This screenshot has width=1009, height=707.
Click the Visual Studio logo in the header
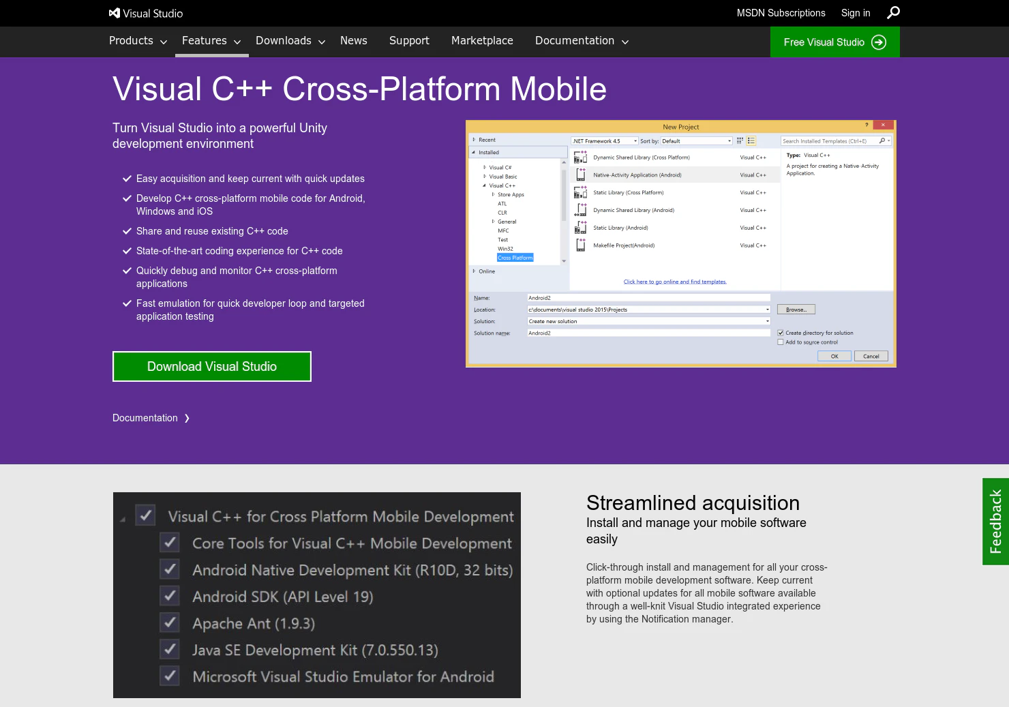tap(146, 13)
